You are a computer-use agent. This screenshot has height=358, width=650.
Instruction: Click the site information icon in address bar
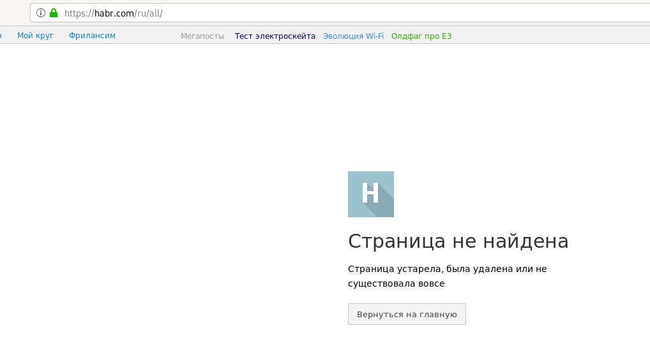(x=41, y=13)
